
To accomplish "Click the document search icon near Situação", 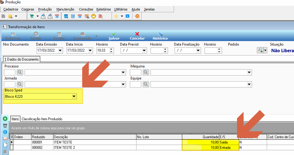I will pyautogui.click(x=260, y=50).
